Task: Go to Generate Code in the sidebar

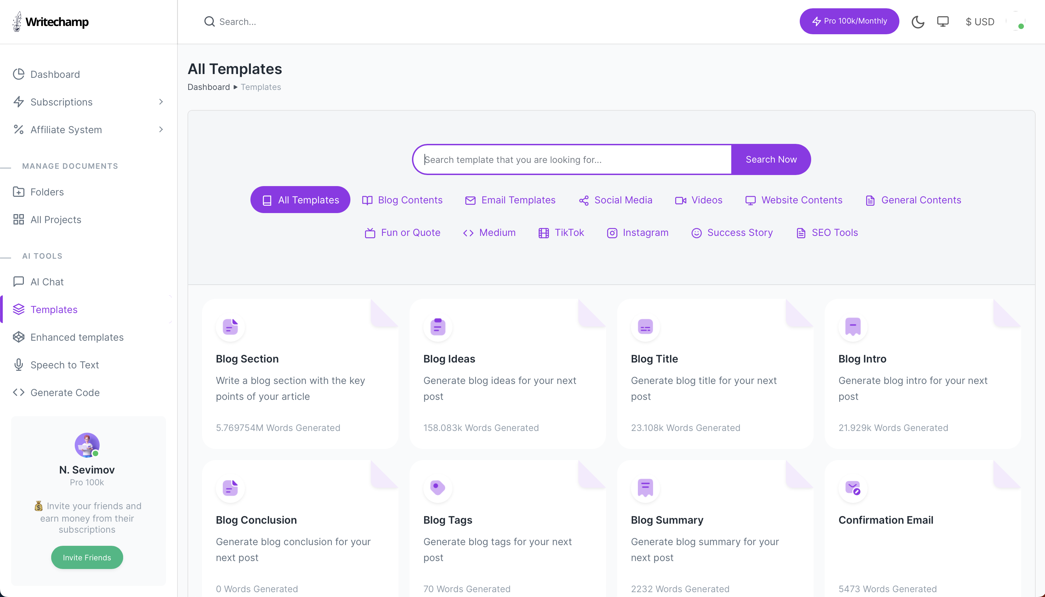Action: pyautogui.click(x=65, y=392)
